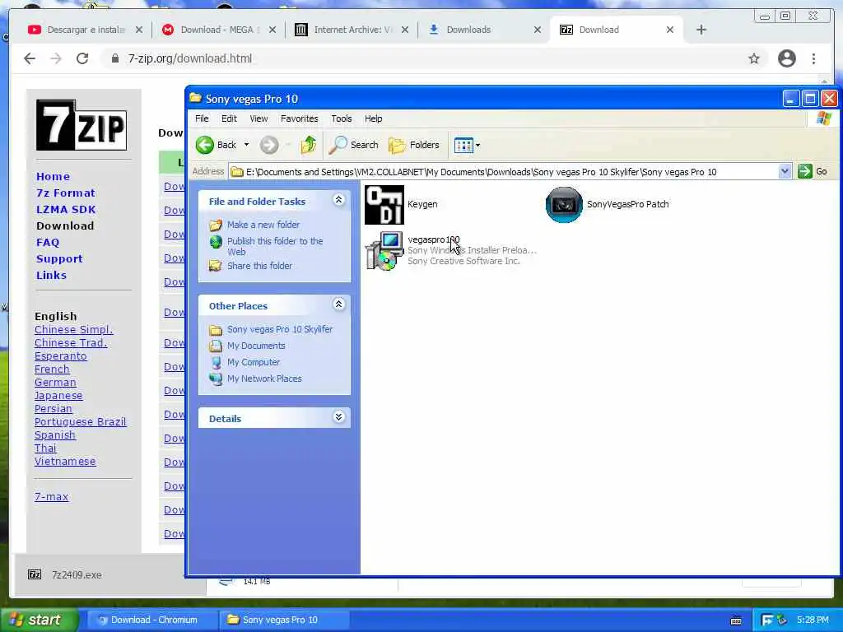Open Links page on 7-zip site

coord(51,275)
